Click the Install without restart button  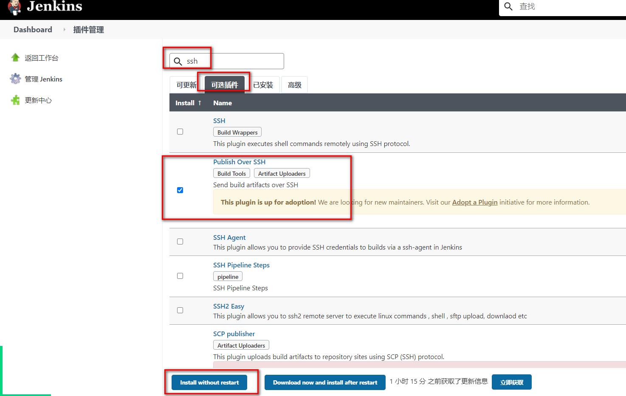coord(209,382)
